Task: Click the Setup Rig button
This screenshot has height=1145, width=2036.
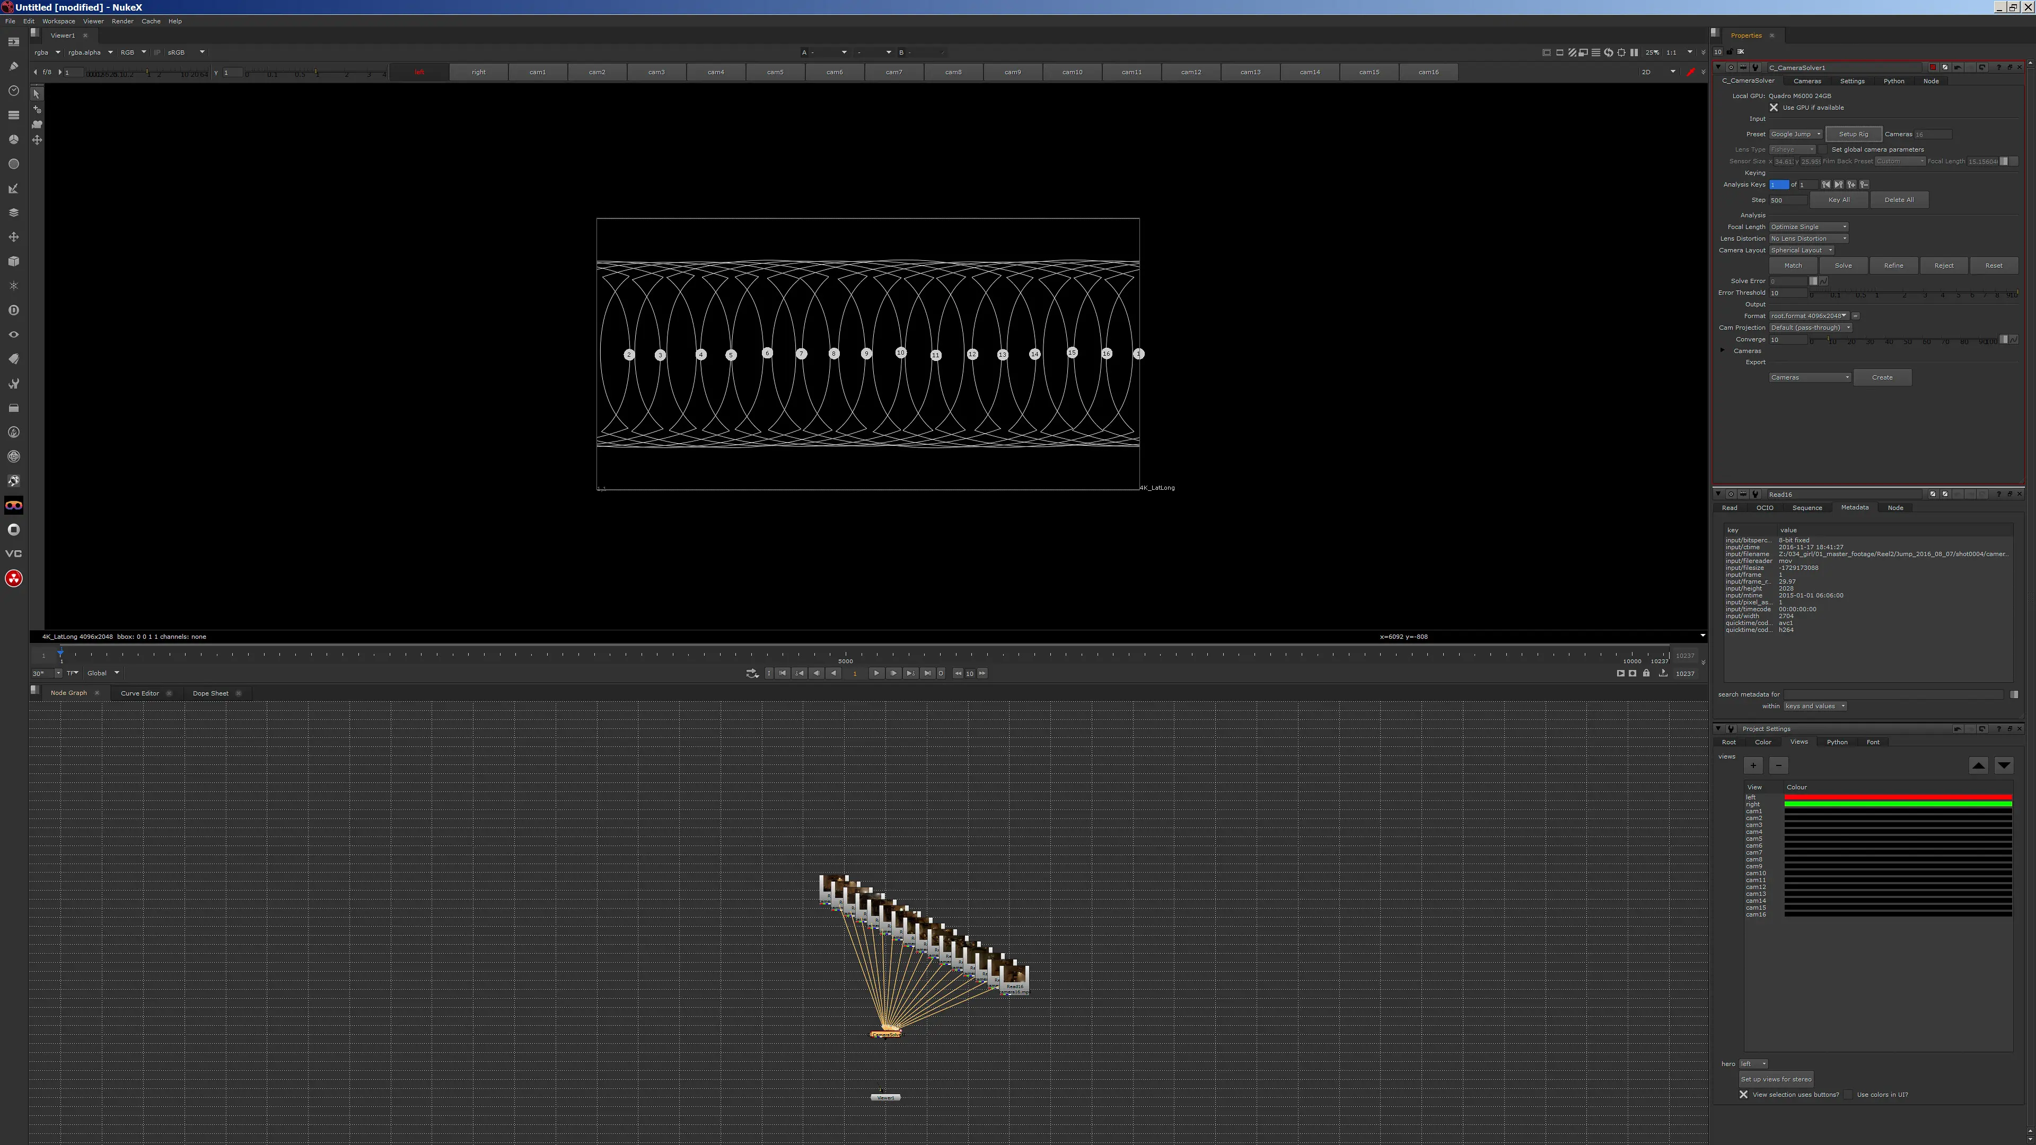Action: 1854,134
